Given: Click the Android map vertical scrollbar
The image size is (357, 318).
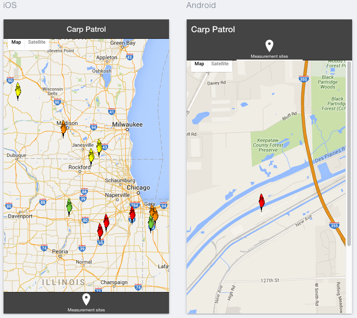Looking at the screenshot, I should pos(349,153).
